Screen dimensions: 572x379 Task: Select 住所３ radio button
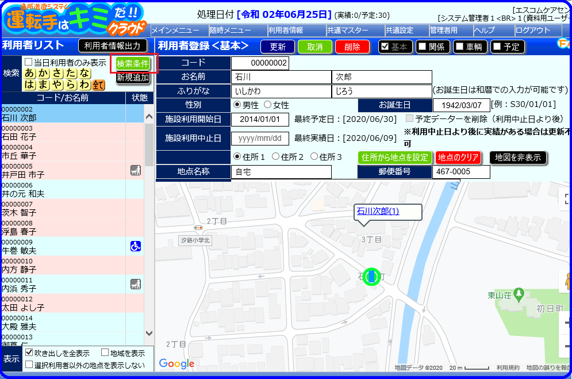point(314,156)
